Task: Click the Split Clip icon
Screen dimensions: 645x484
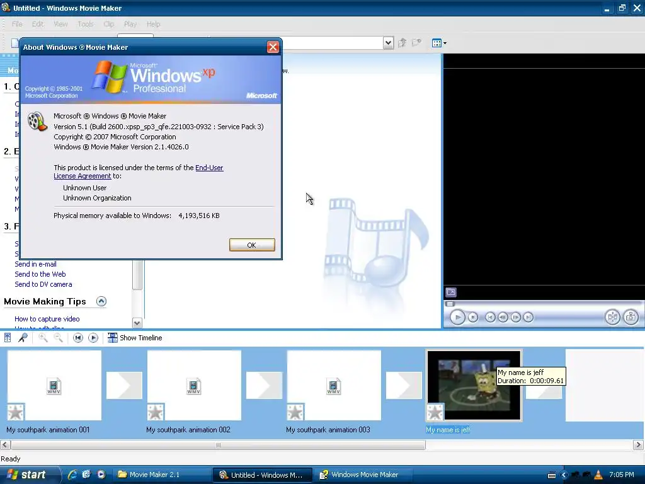Action: 612,317
